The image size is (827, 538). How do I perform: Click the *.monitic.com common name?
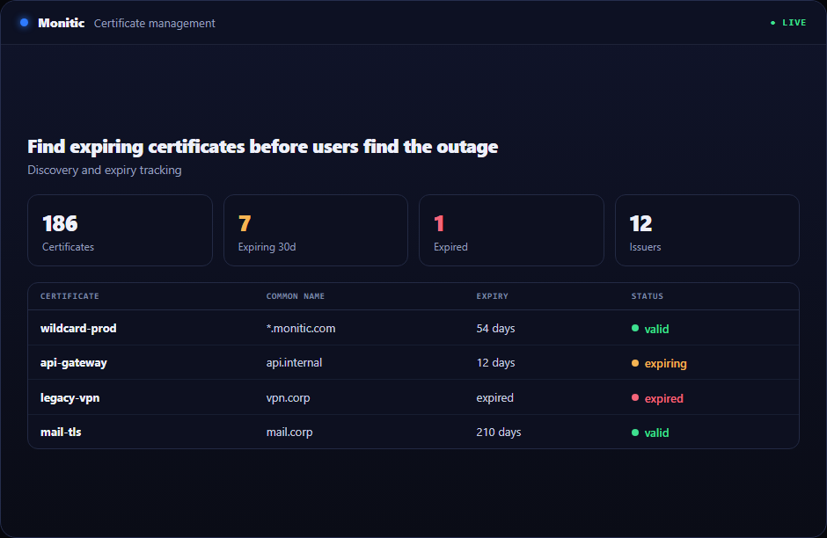301,328
